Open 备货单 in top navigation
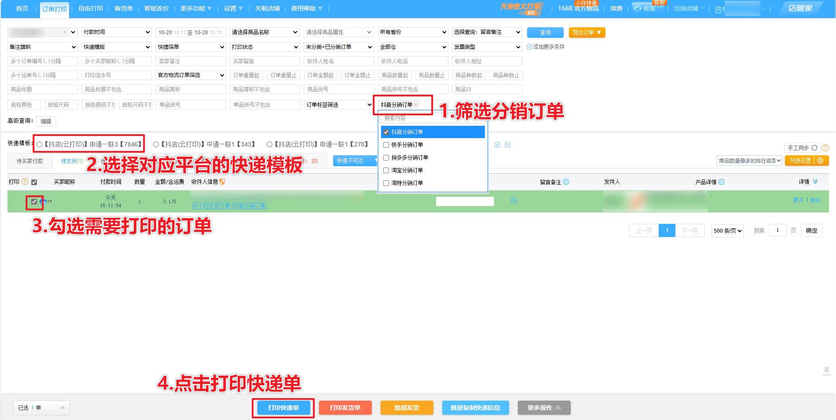The image size is (836, 420). 124,8
